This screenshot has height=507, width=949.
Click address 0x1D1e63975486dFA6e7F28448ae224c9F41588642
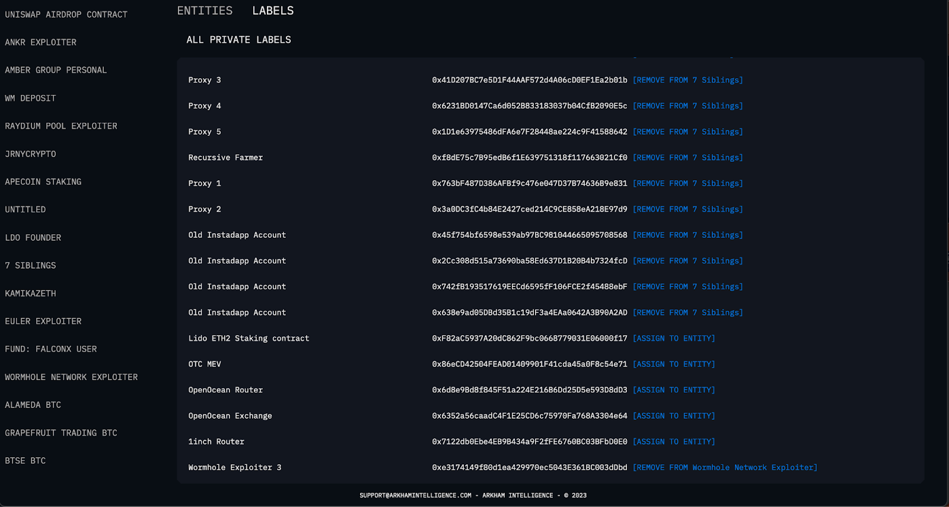[x=530, y=132]
